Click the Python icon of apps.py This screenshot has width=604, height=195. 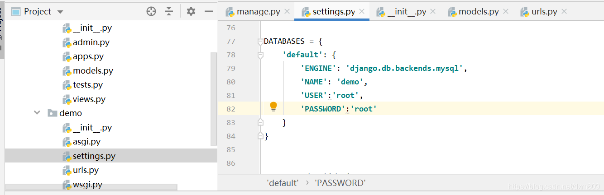[x=66, y=56]
